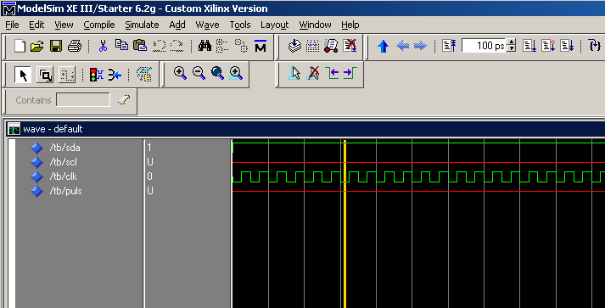Activate the Select Mode arrow tool
The image size is (605, 308).
(x=23, y=74)
